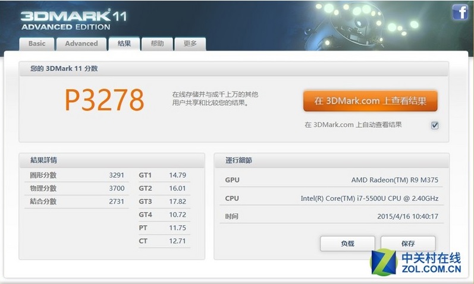This screenshot has width=474, height=284.
Task: Open the Facebook share icon
Action: [x=460, y=12]
